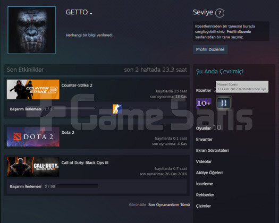Open the Çizimler section

point(204,206)
